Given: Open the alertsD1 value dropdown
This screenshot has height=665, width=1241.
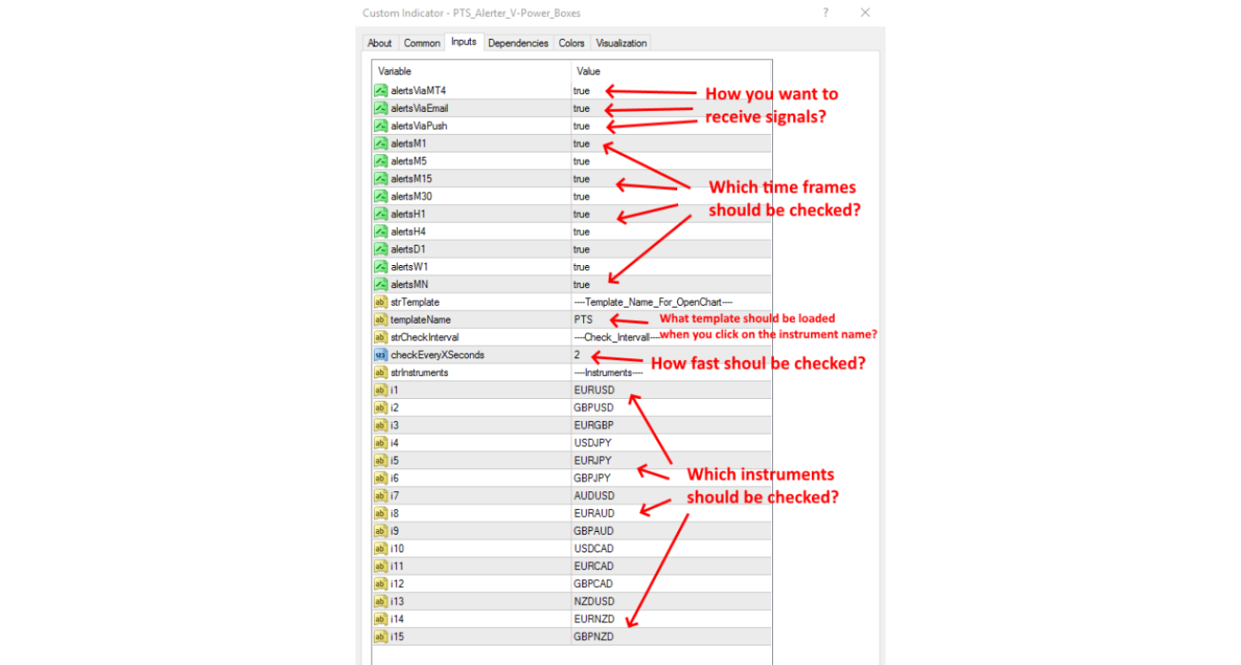Looking at the screenshot, I should 581,249.
